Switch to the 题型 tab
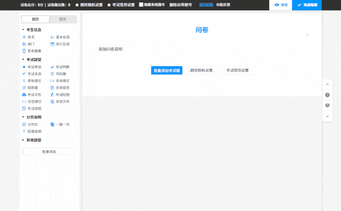The height and width of the screenshot is (211, 341). point(36,19)
